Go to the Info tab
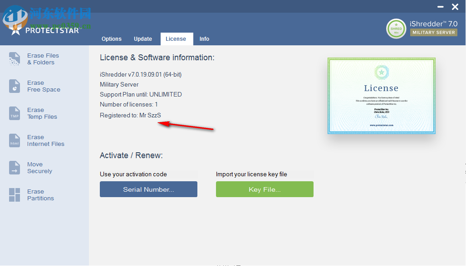 point(204,39)
